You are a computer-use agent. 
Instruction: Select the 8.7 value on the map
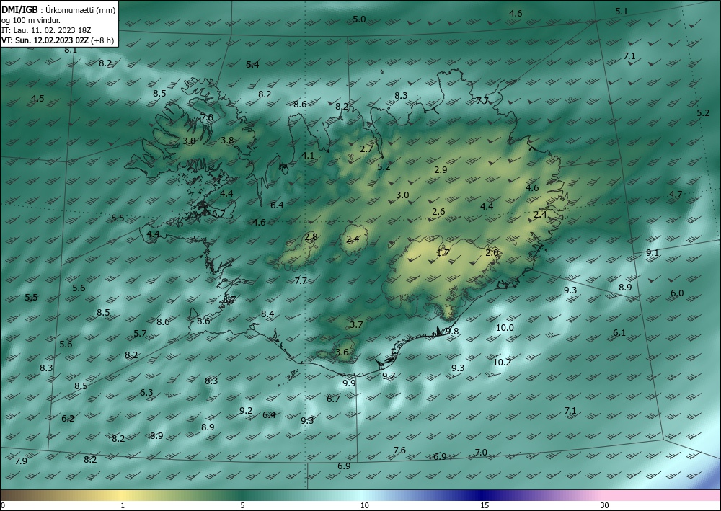[x=229, y=300]
